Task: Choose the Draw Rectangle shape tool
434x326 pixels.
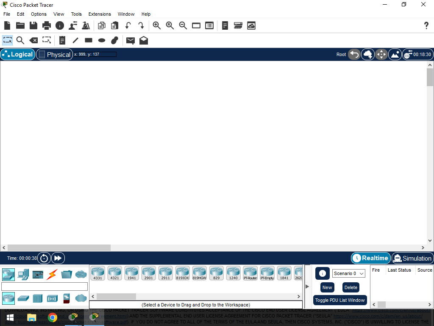Action: tap(88, 40)
